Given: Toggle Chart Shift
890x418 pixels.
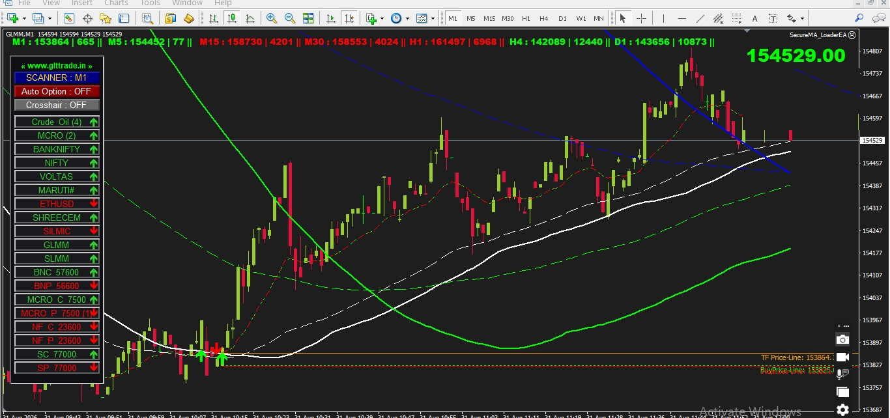Looking at the screenshot, I should 349,18.
